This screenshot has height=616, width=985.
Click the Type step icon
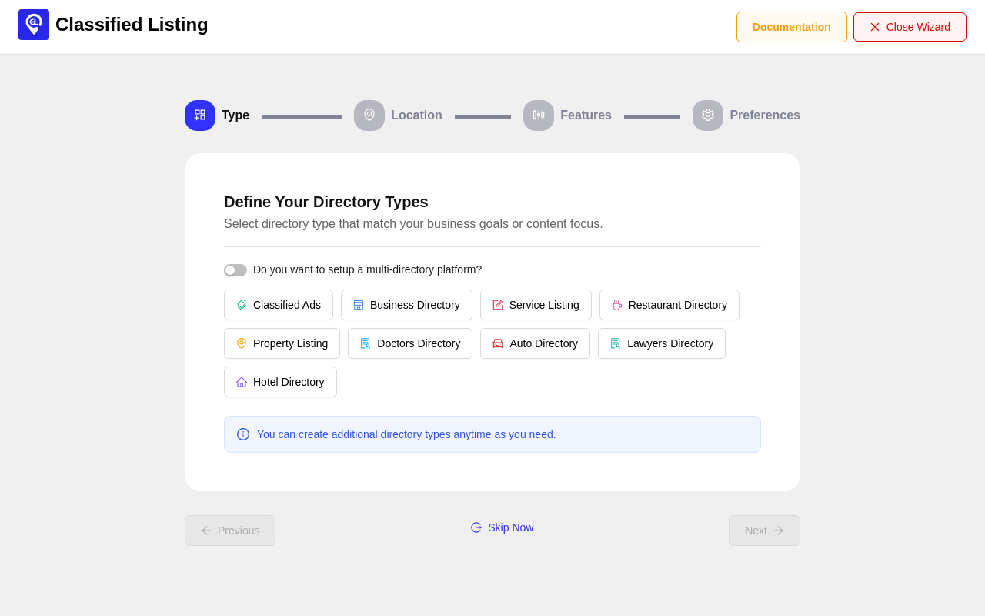200,115
